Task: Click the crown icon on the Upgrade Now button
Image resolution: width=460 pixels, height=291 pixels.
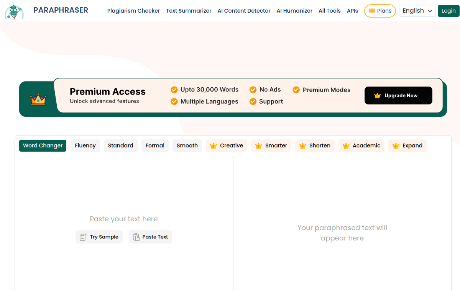Action: click(x=378, y=96)
